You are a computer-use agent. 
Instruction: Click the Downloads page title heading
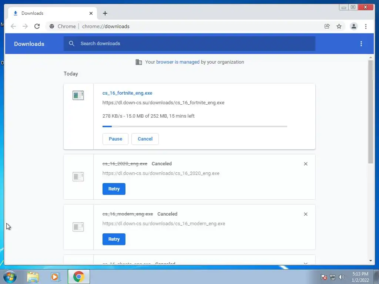29,44
